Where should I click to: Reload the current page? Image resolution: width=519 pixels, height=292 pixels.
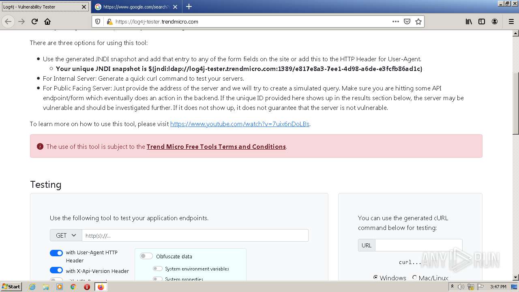[34, 21]
